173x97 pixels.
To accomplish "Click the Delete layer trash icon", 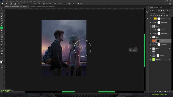I will [x=170, y=92].
